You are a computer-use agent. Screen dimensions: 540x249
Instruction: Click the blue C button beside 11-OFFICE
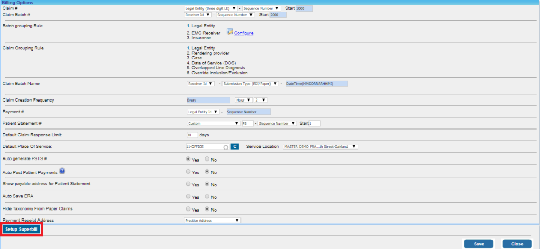coord(234,146)
